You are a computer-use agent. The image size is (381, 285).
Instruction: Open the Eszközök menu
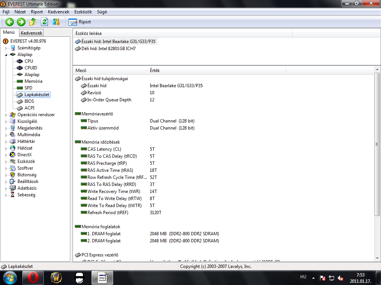coord(83,12)
